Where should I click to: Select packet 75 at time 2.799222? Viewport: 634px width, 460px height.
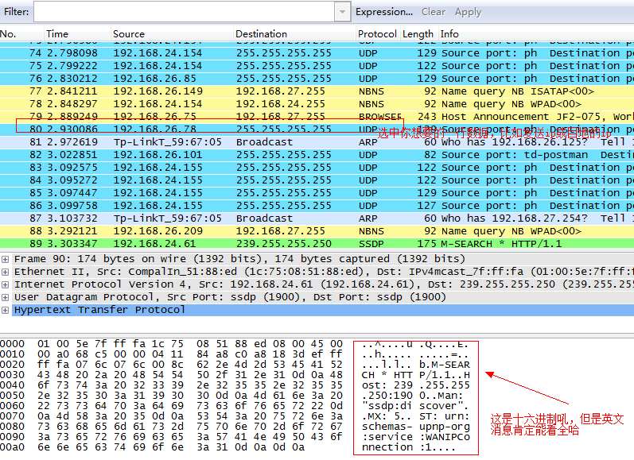[317, 66]
